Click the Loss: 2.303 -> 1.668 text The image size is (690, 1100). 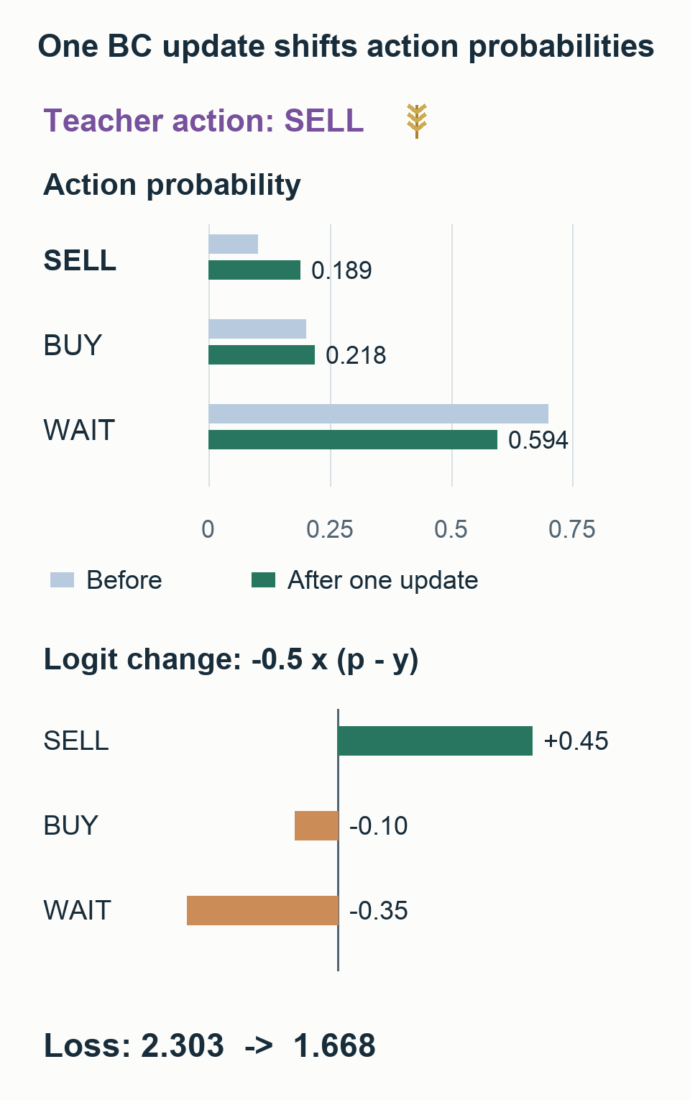click(210, 1046)
